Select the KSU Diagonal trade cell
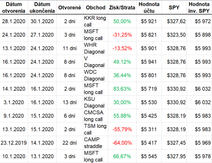 click(x=95, y=102)
